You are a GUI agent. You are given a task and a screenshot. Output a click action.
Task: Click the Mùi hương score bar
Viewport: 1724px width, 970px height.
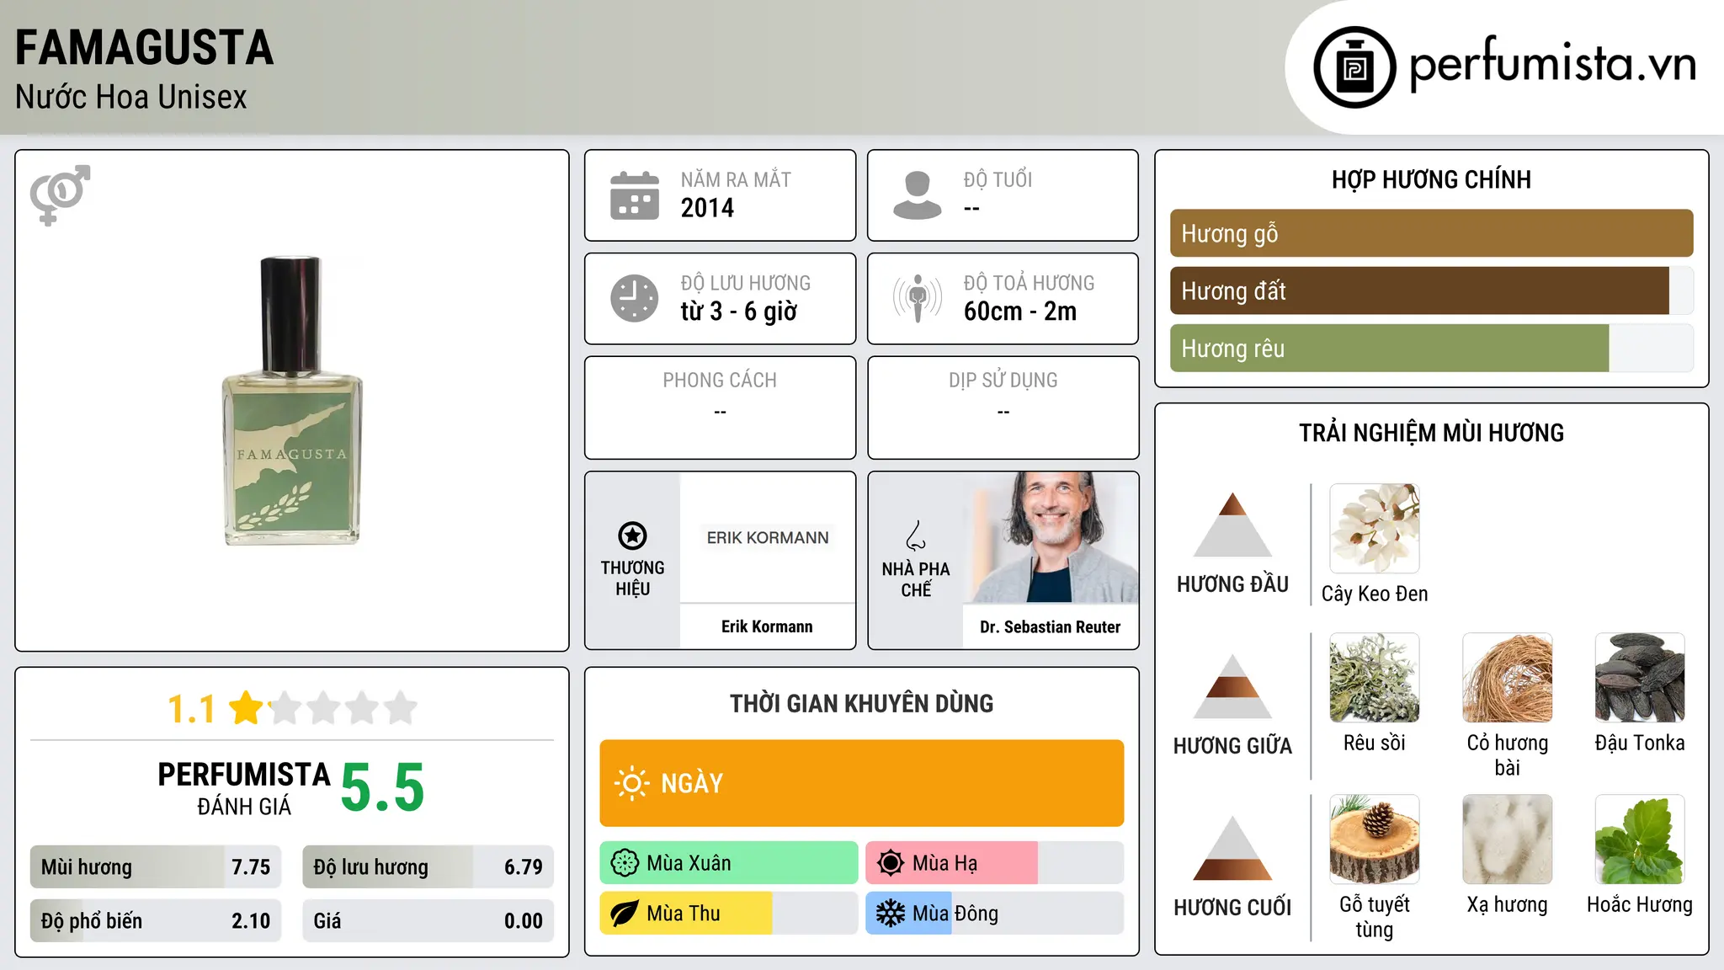(156, 866)
